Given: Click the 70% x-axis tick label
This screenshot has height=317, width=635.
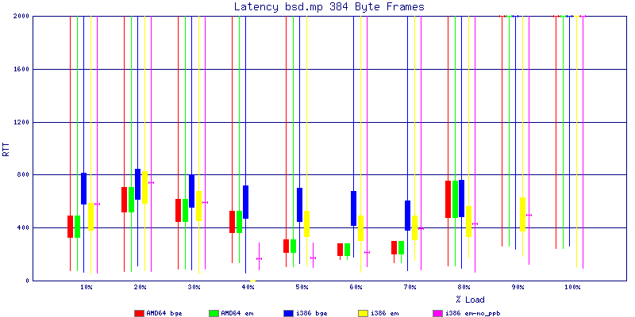Looking at the screenshot, I should (410, 287).
